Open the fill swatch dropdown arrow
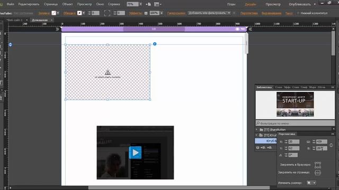This screenshot has height=190, width=339. point(58,13)
